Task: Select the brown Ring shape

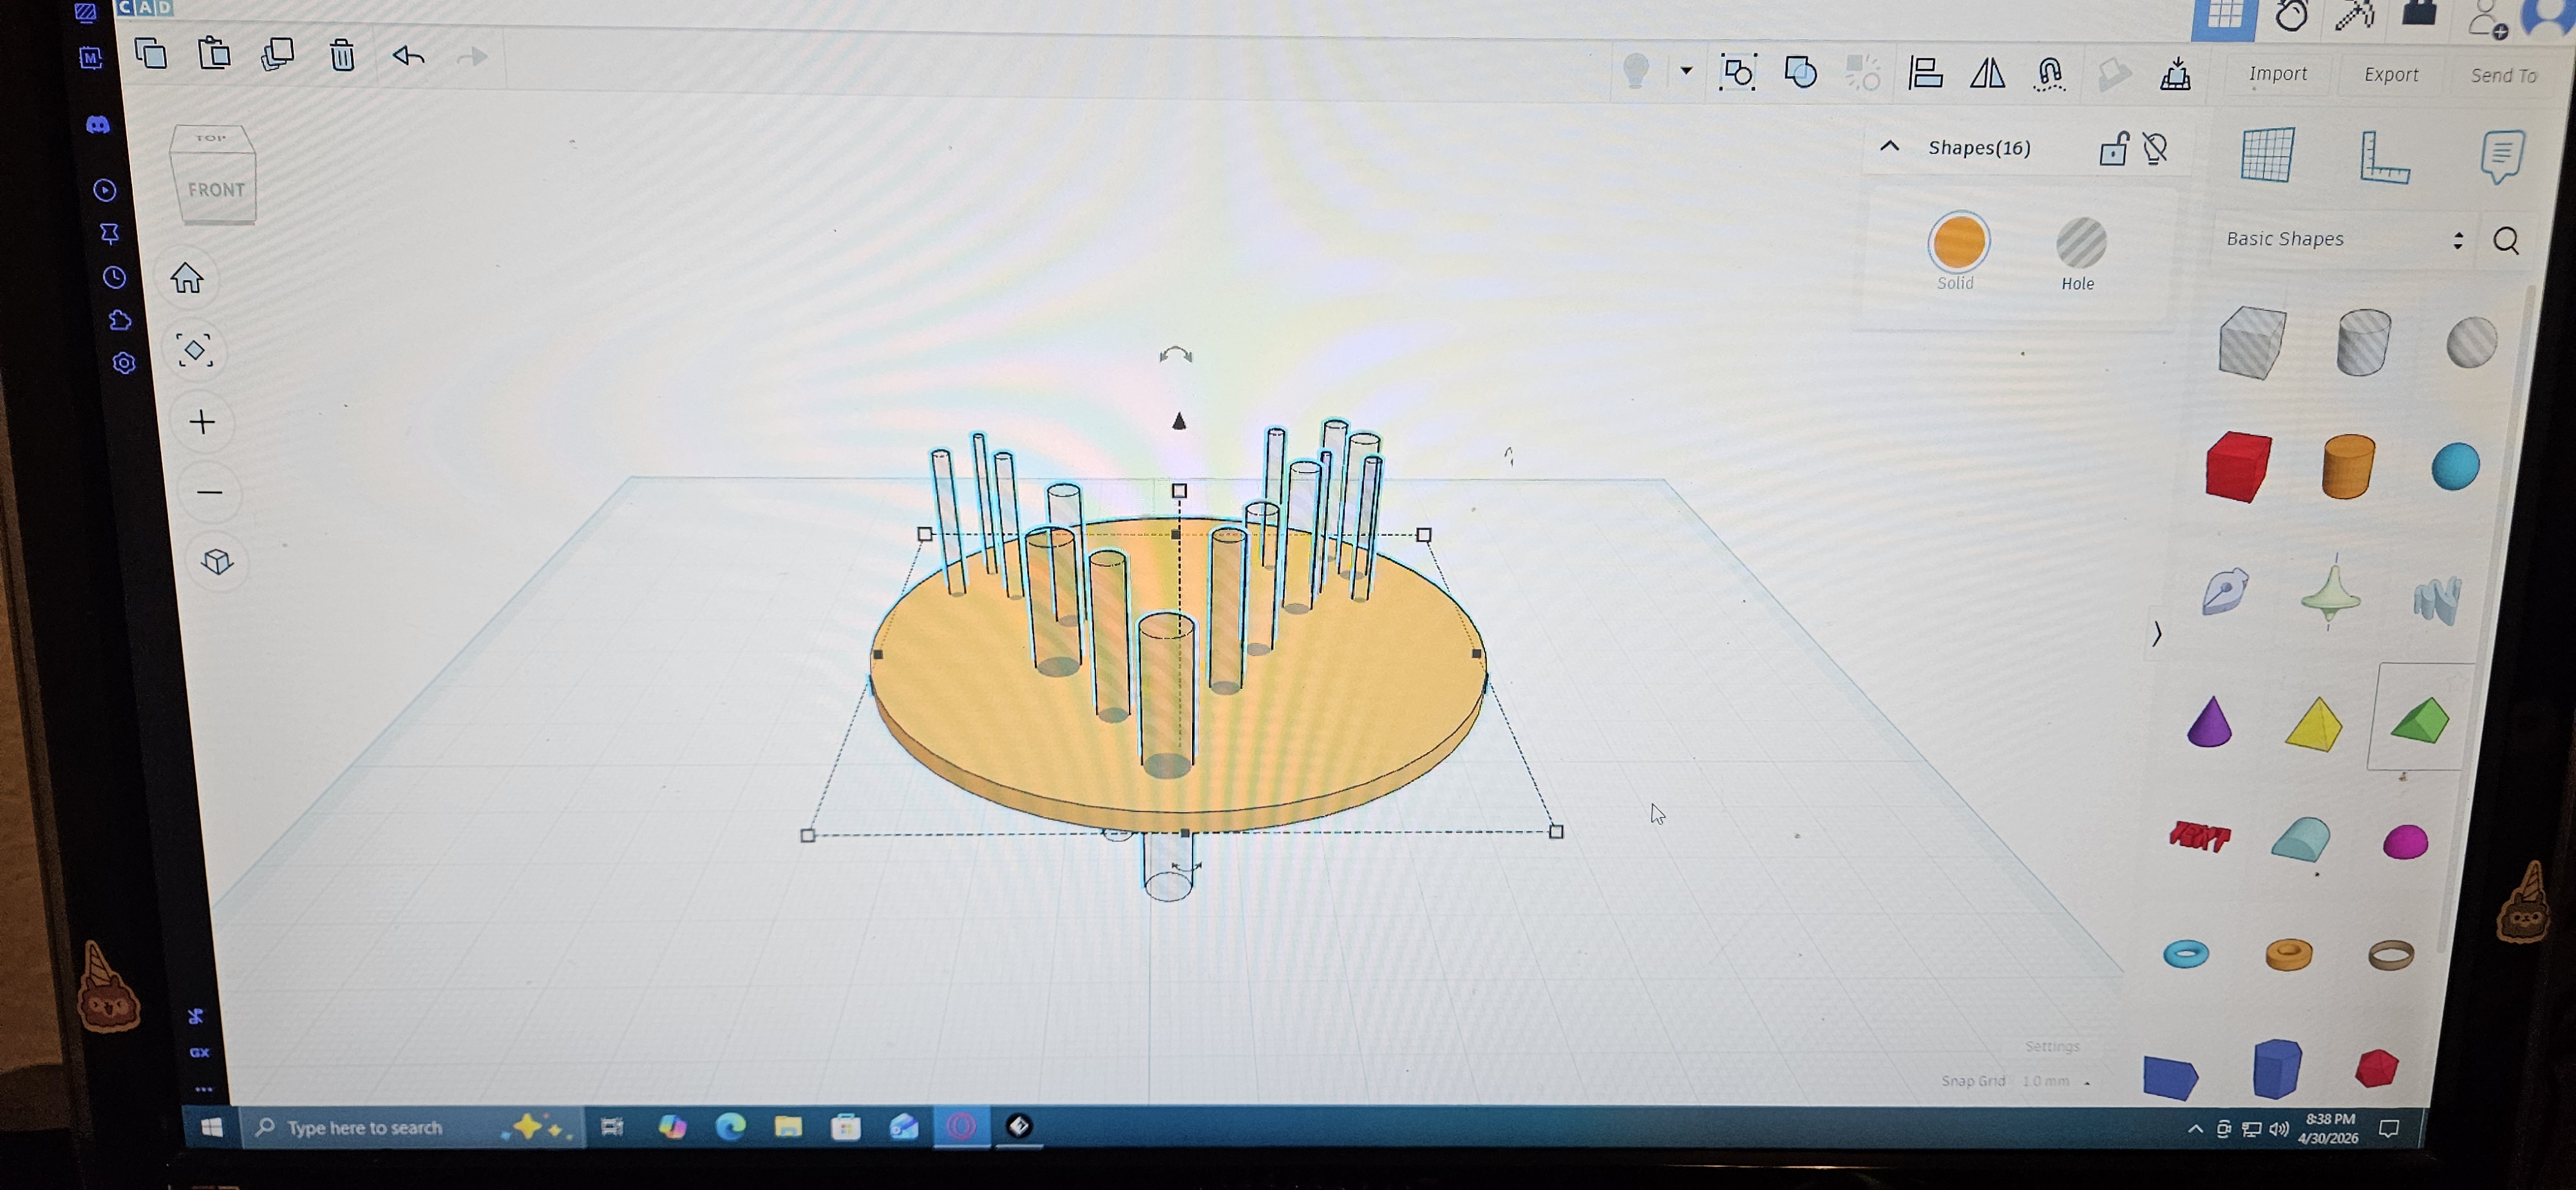Action: pos(2391,956)
